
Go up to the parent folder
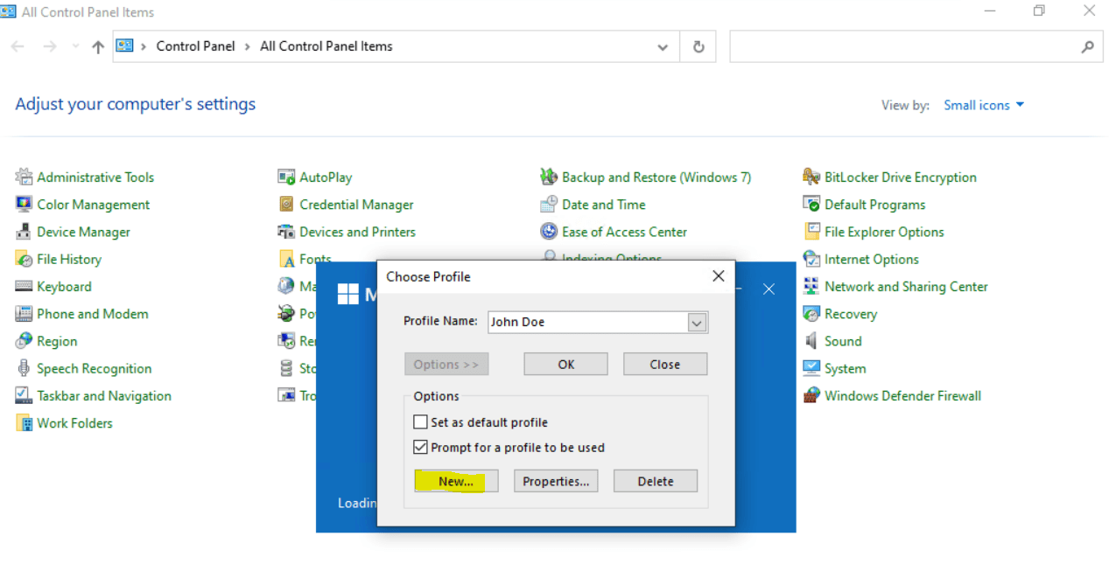97,46
